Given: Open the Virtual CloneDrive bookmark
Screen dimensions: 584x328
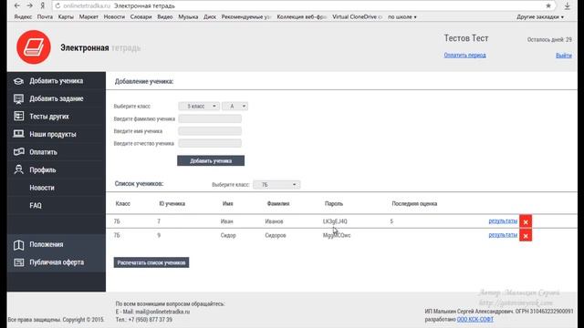Looking at the screenshot, I should (x=357, y=17).
